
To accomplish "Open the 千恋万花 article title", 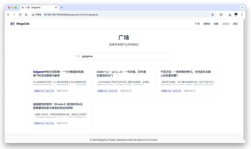I will pos(186,74).
